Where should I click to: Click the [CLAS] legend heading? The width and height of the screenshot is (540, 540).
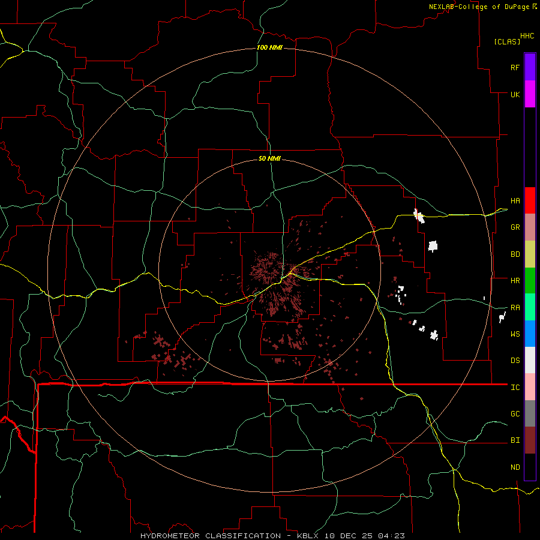507,42
